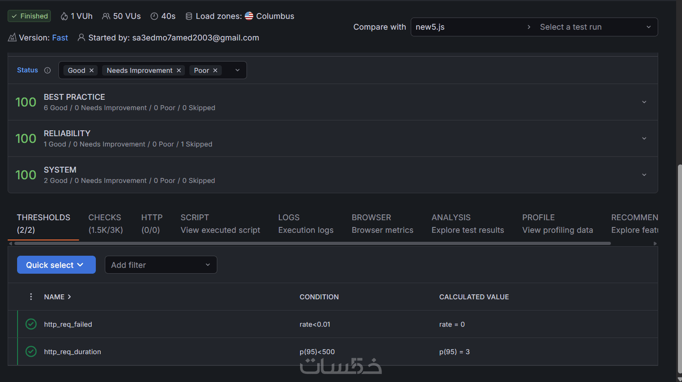
Task: Click the rate<0.01 condition cell
Action: [x=315, y=324]
